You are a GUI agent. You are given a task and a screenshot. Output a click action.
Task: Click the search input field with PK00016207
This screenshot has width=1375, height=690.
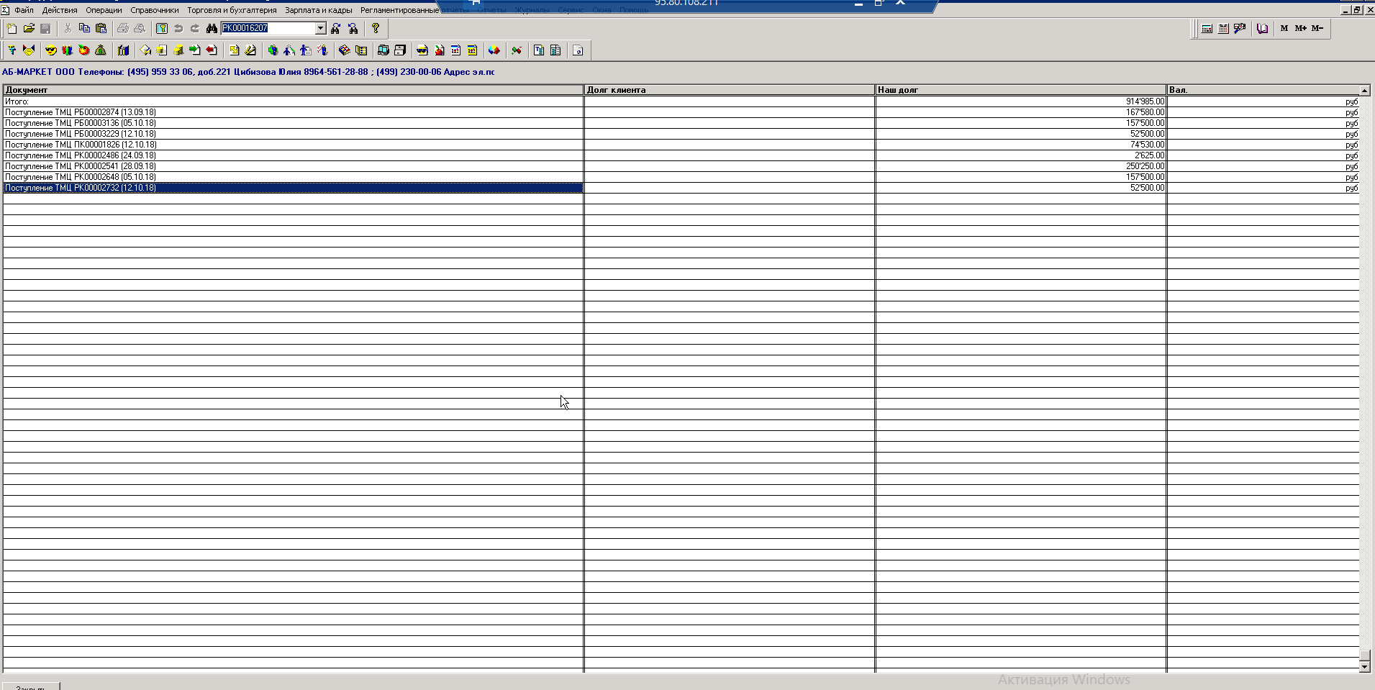pos(268,29)
